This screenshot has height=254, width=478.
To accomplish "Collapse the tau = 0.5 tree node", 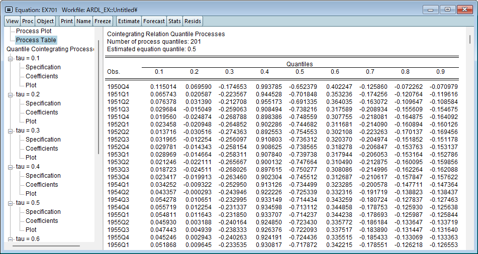I will click(x=11, y=203).
